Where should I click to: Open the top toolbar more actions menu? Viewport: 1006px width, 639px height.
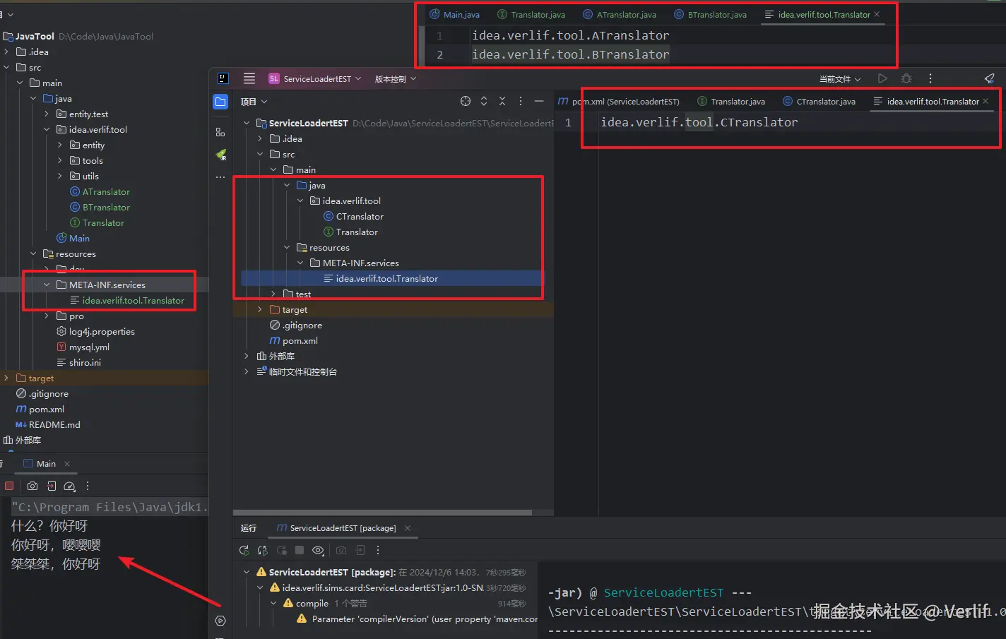coord(930,78)
